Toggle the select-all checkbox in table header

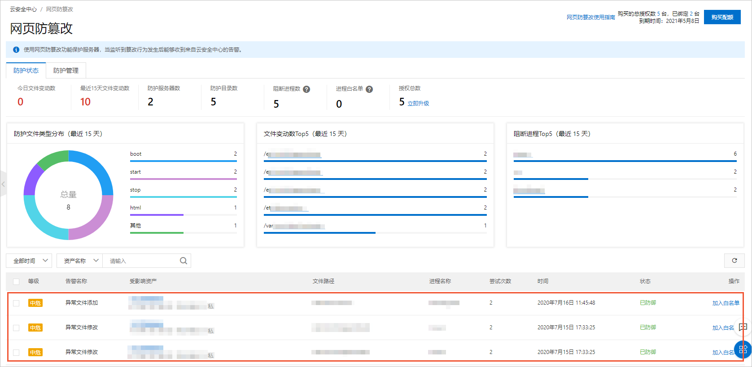[x=16, y=281]
